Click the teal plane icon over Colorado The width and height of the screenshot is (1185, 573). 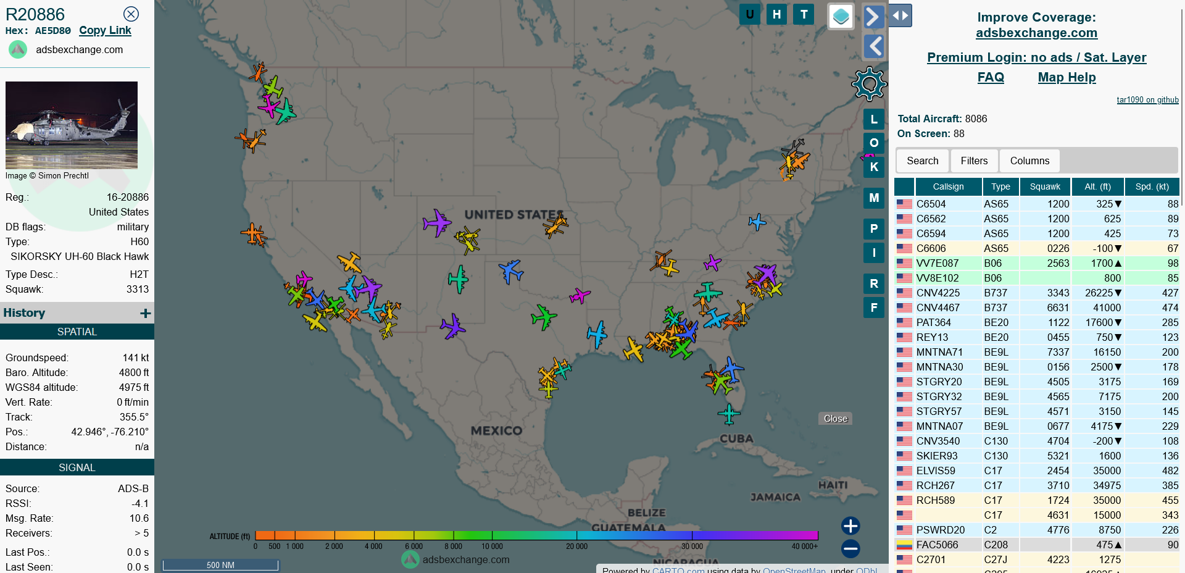pyautogui.click(x=458, y=279)
